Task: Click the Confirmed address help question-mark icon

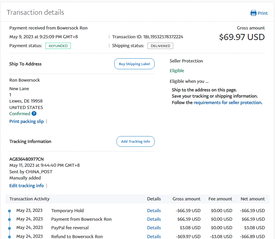Action: click(34, 114)
